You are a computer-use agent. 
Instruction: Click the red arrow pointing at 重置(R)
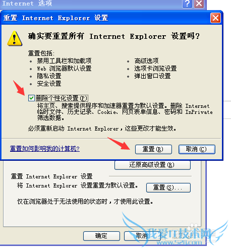coord(119,143)
